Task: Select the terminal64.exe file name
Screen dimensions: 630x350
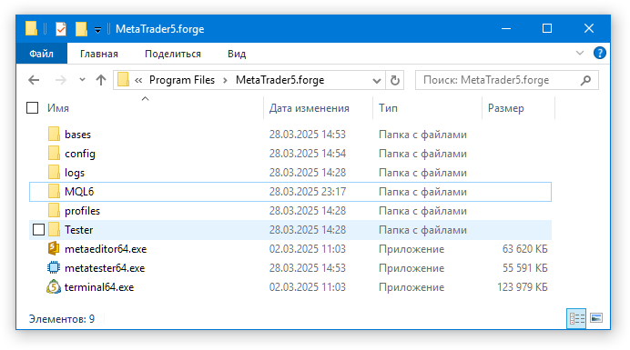Action: 99,287
